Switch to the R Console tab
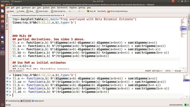 point(26,101)
